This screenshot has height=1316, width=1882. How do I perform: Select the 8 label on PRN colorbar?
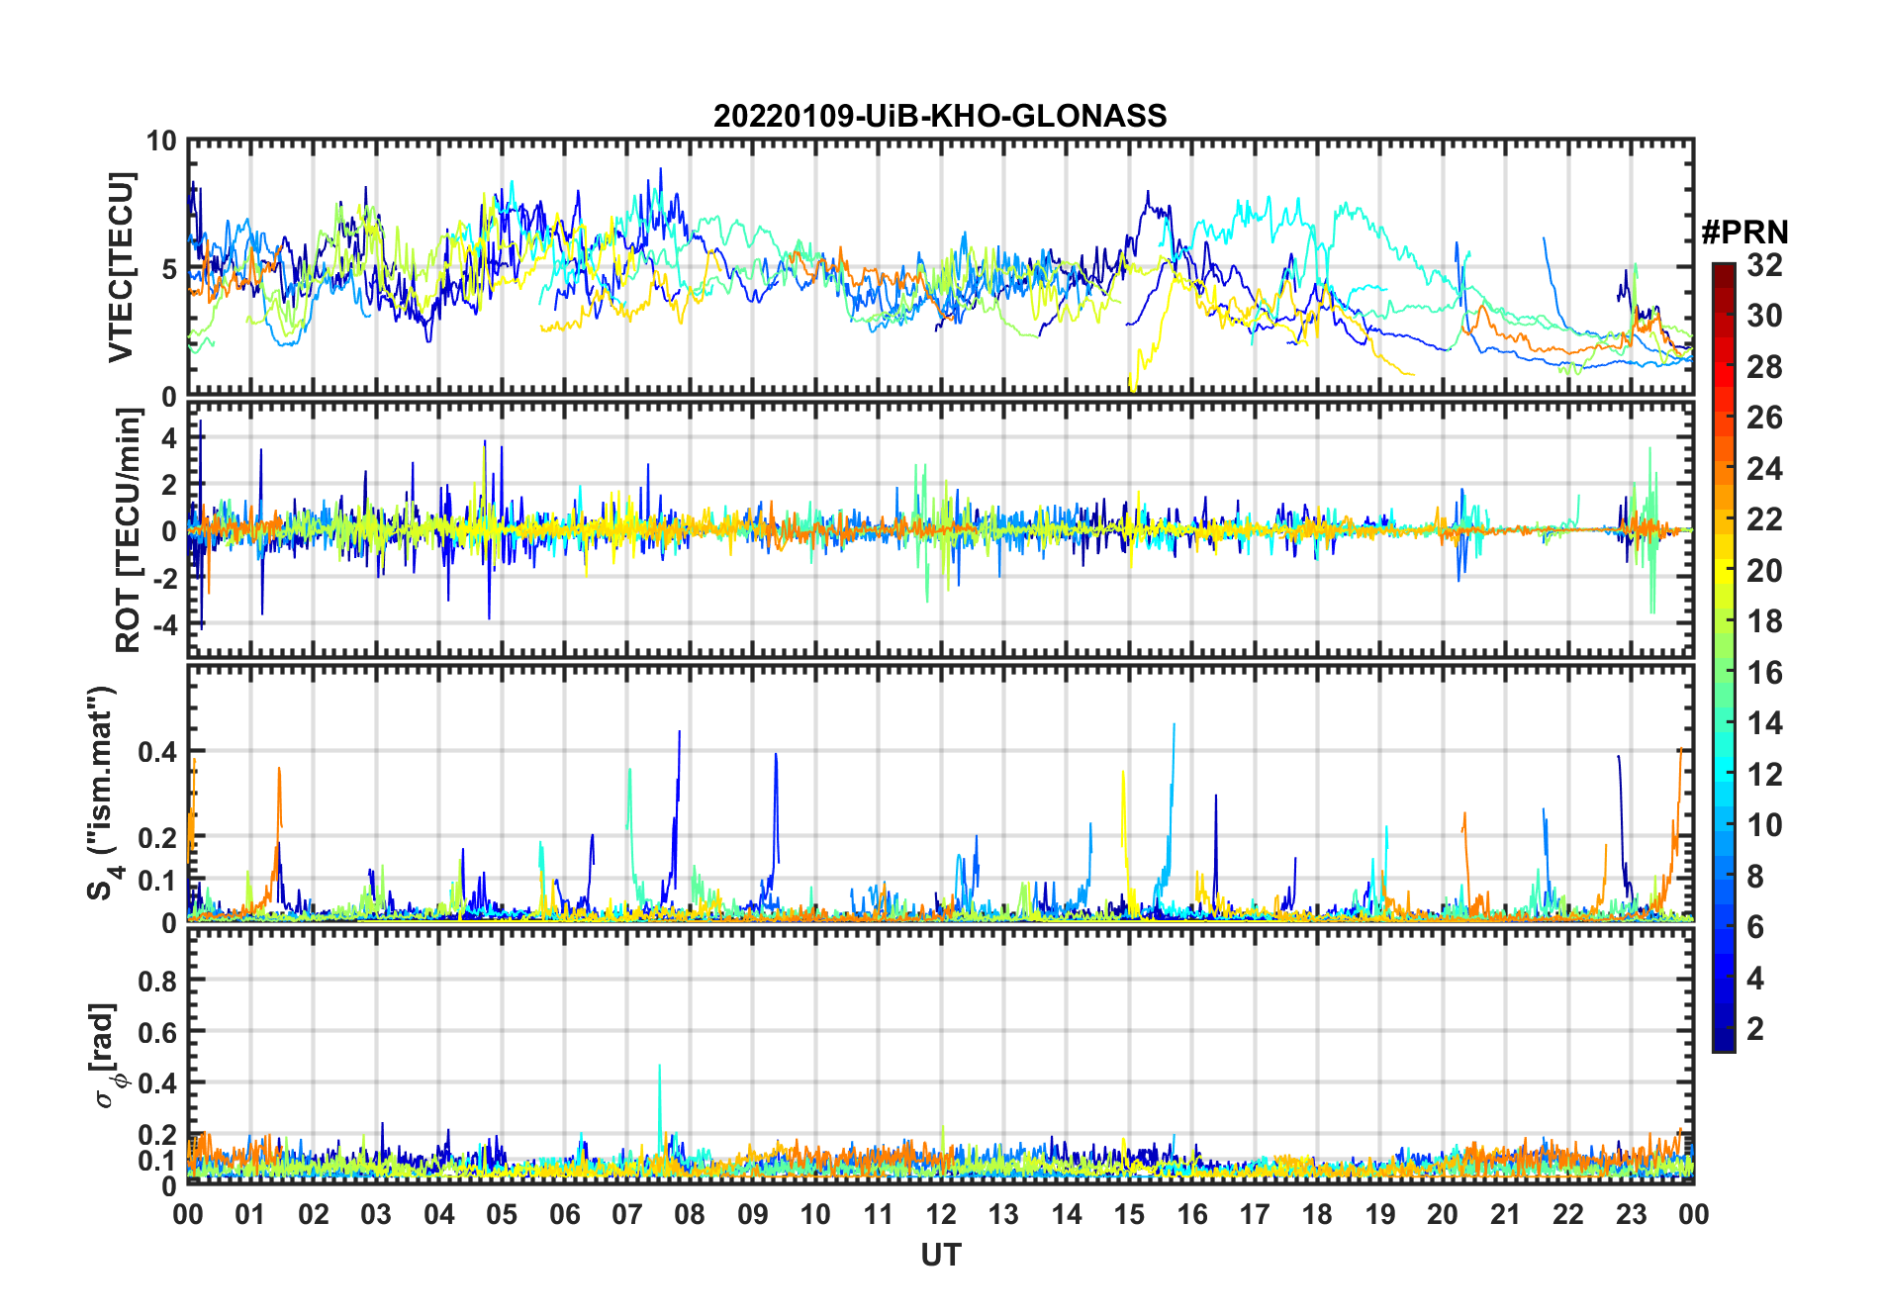point(1755,877)
